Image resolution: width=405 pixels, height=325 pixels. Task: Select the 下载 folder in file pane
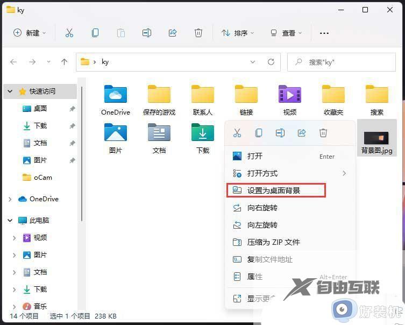pyautogui.click(x=203, y=138)
